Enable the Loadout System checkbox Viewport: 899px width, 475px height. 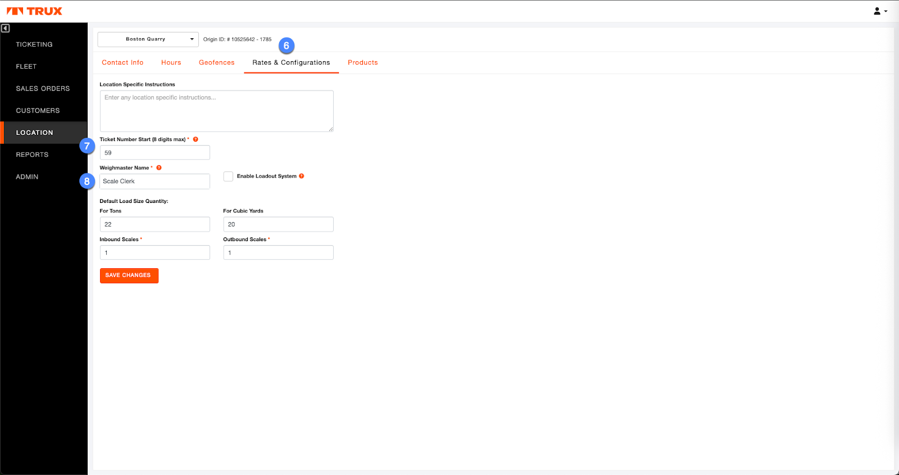click(x=228, y=177)
